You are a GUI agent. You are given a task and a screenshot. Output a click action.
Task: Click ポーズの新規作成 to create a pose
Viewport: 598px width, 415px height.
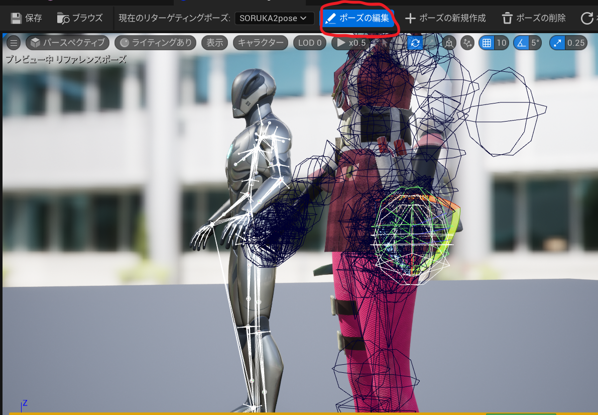pos(445,18)
